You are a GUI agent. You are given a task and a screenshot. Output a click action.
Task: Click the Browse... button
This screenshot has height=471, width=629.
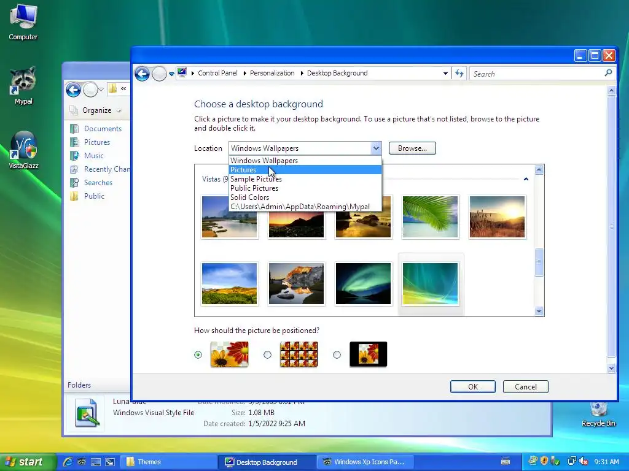[412, 148]
